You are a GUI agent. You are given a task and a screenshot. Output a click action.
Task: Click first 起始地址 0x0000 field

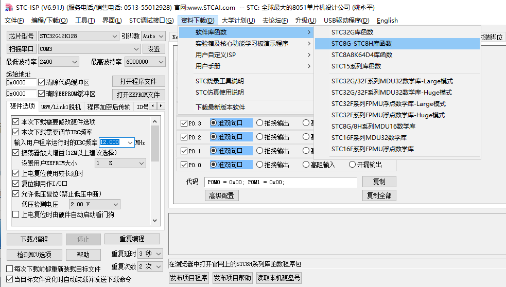(21, 82)
